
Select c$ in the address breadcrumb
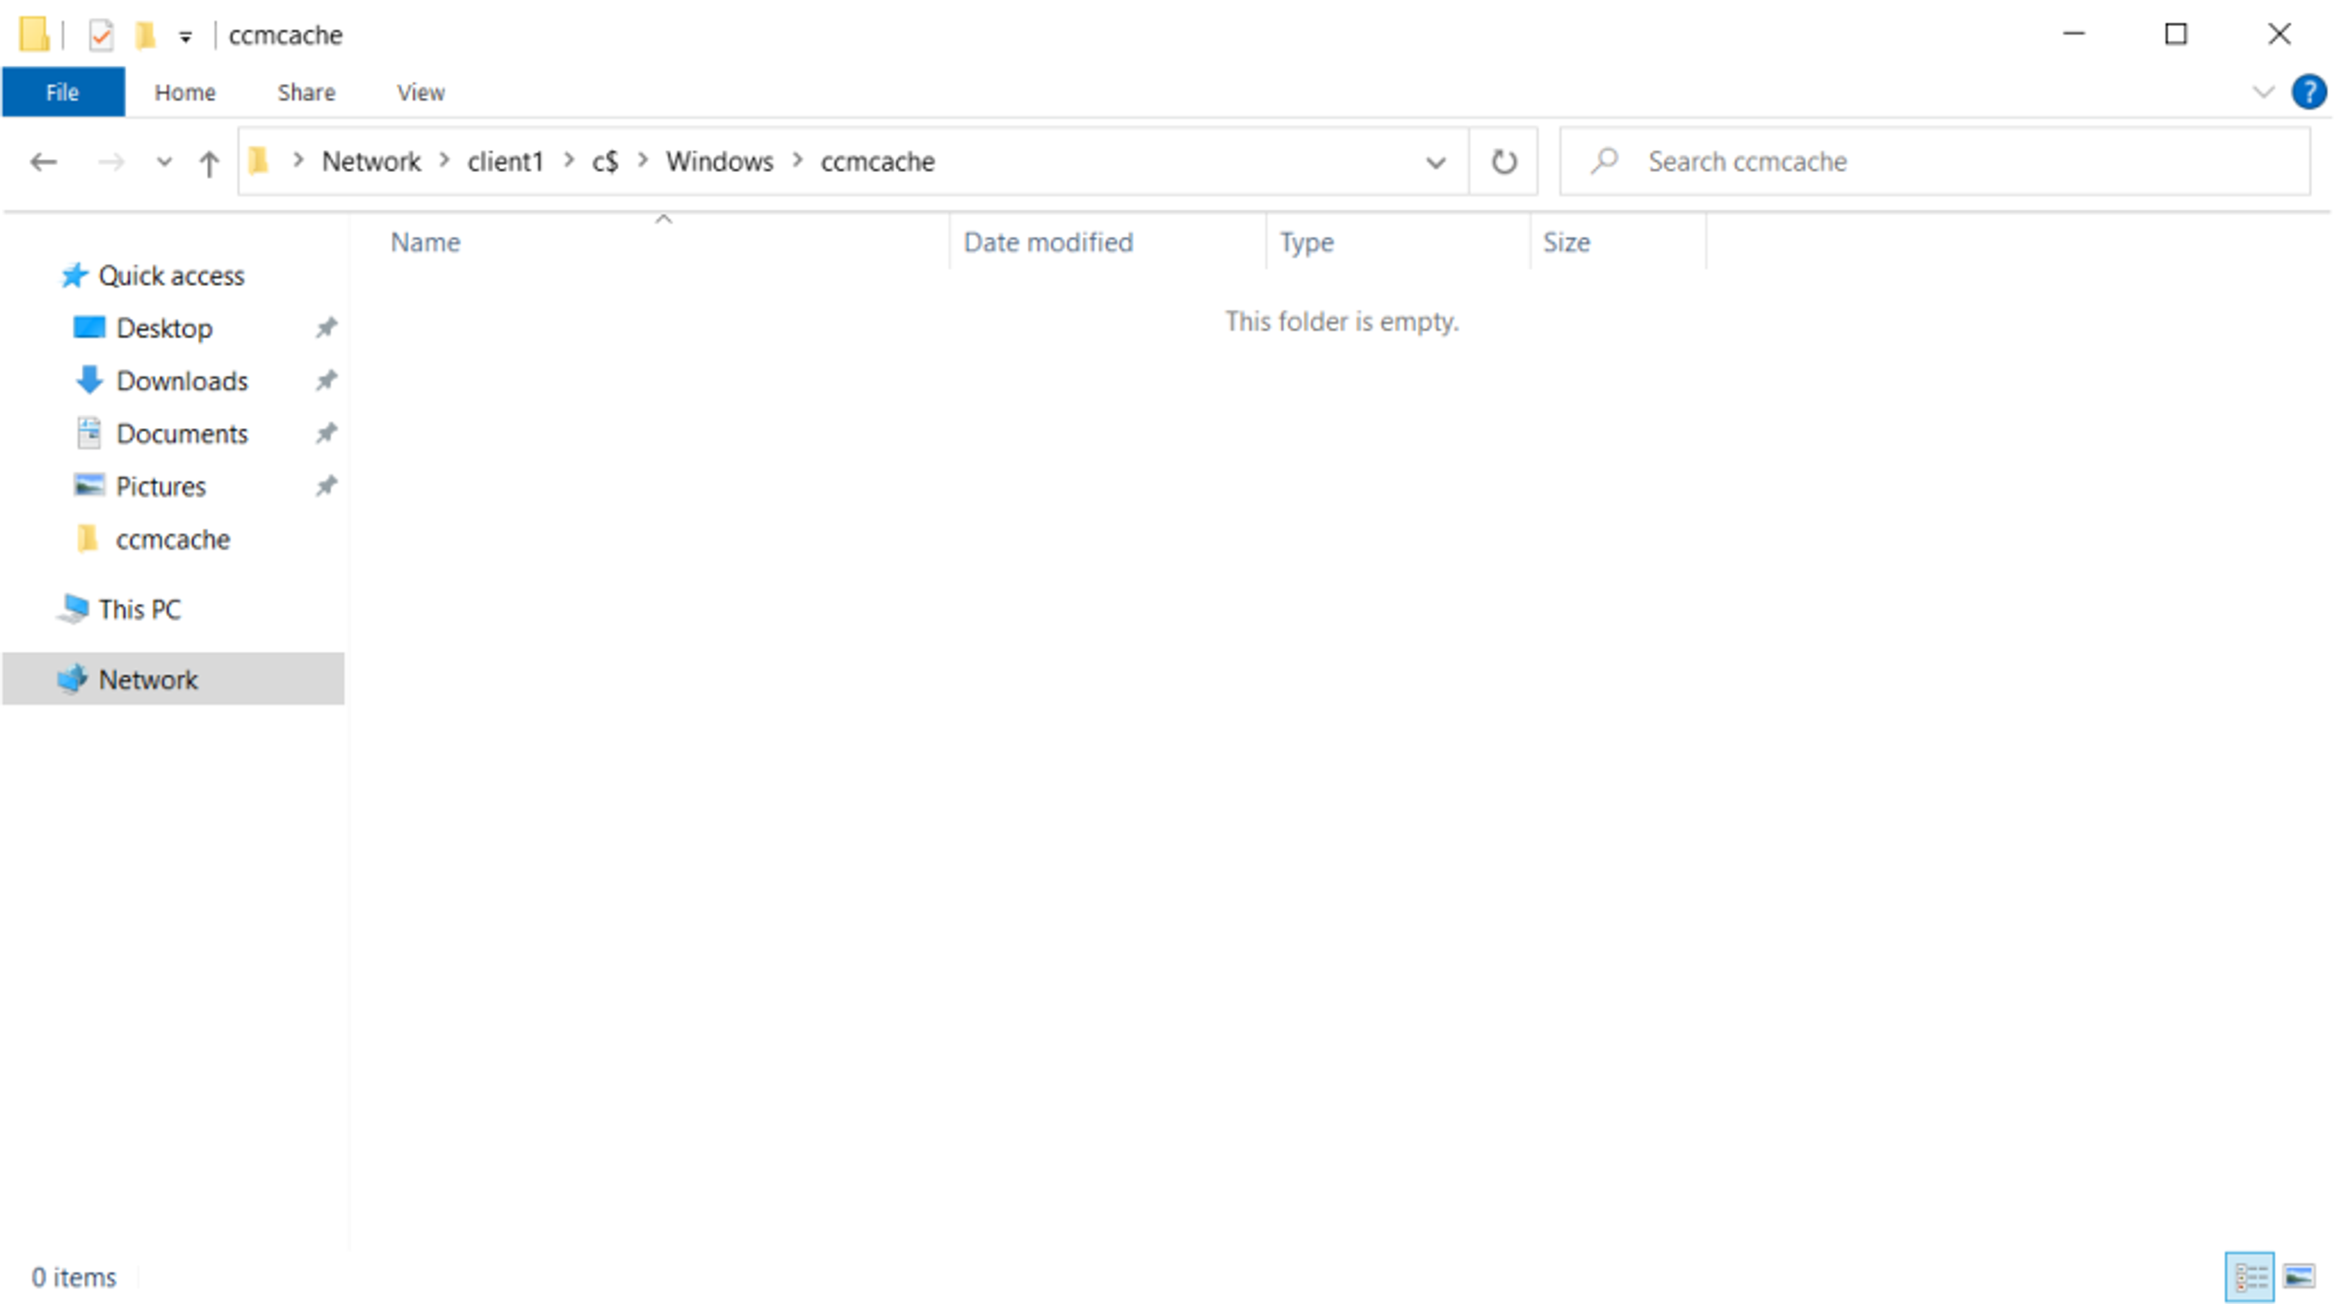[605, 161]
